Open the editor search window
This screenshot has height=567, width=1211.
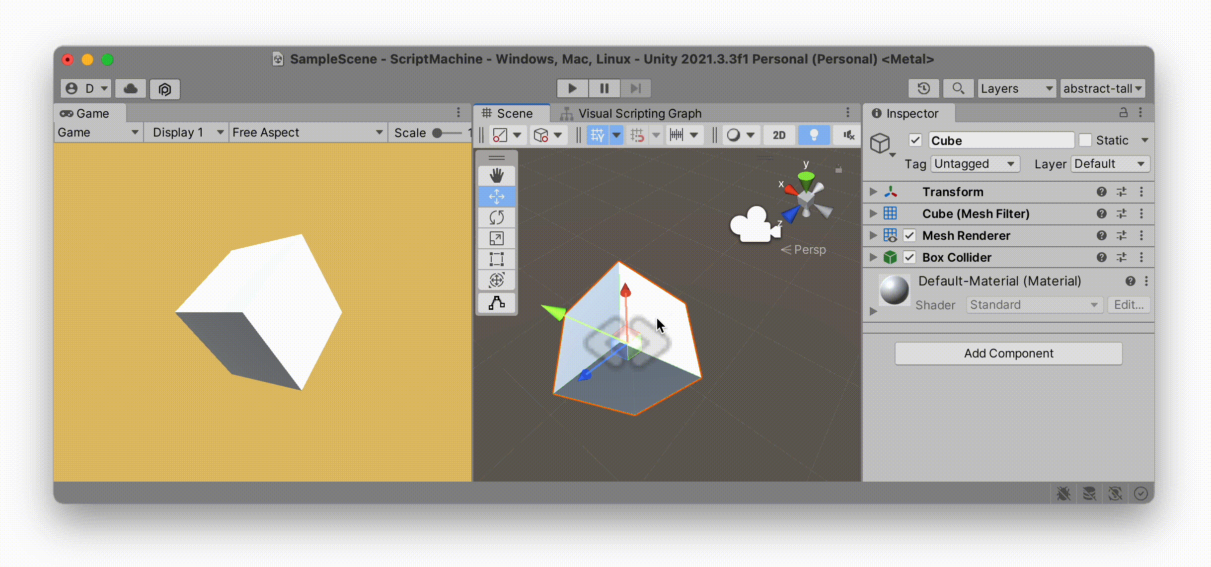[958, 88]
